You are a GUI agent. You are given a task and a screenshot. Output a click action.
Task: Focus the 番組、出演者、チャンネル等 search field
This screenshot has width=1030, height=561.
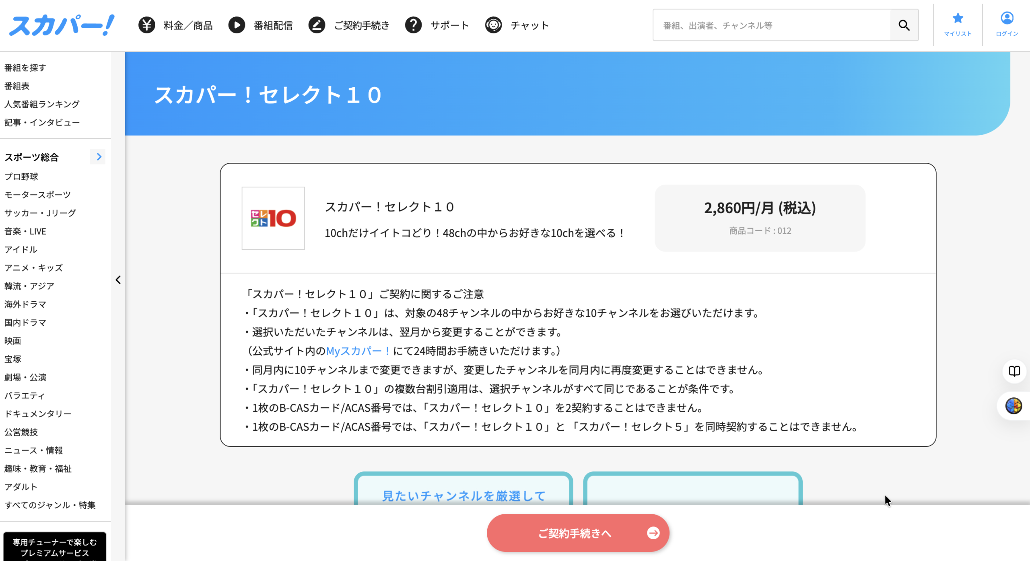tap(772, 25)
